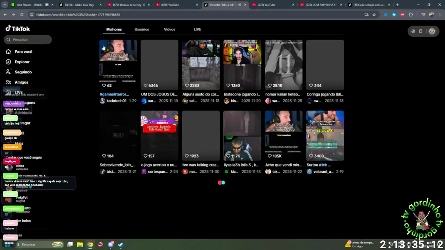Click the round first icon in the top-right pill

(x=413, y=31)
